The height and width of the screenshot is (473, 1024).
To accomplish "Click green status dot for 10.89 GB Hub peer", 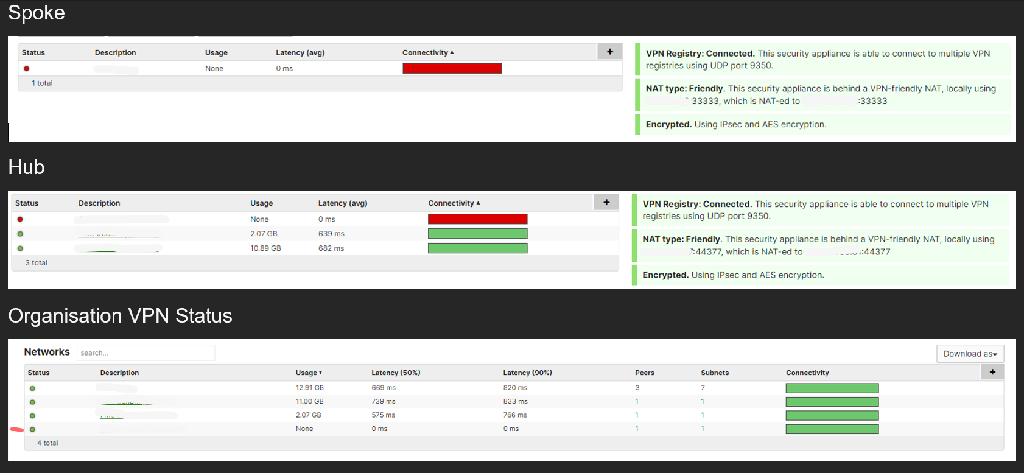I will [20, 248].
